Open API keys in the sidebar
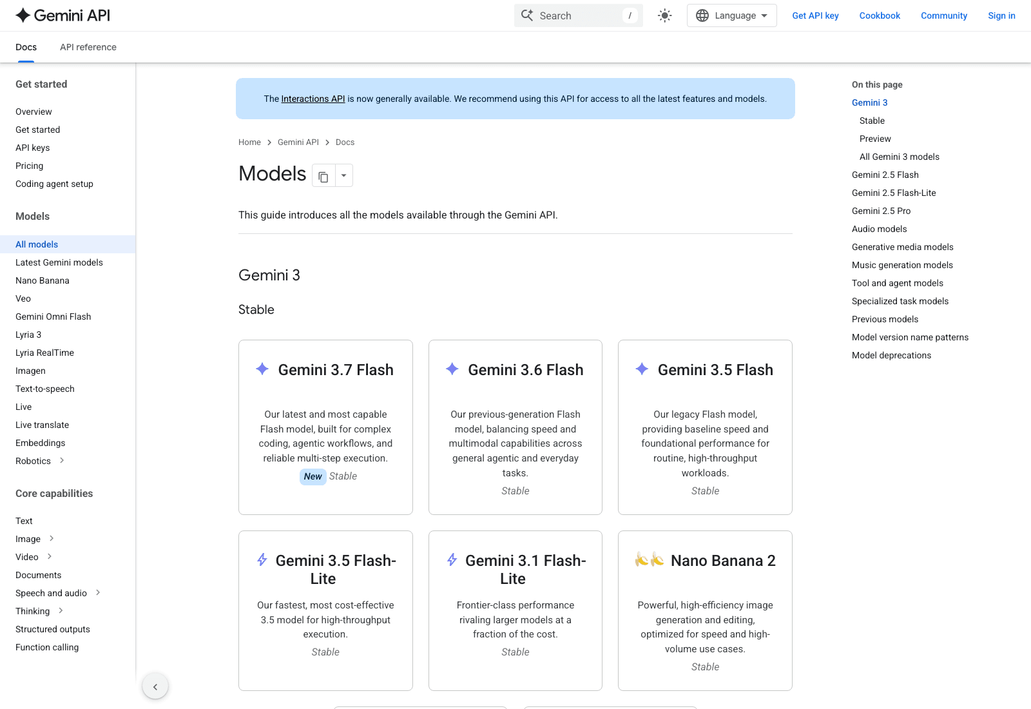Screen dimensions: 1031x709 [x=32, y=148]
